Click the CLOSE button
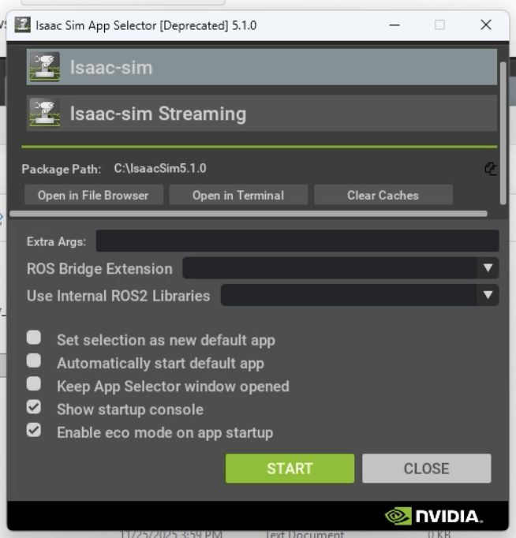516x538 pixels. pyautogui.click(x=427, y=469)
